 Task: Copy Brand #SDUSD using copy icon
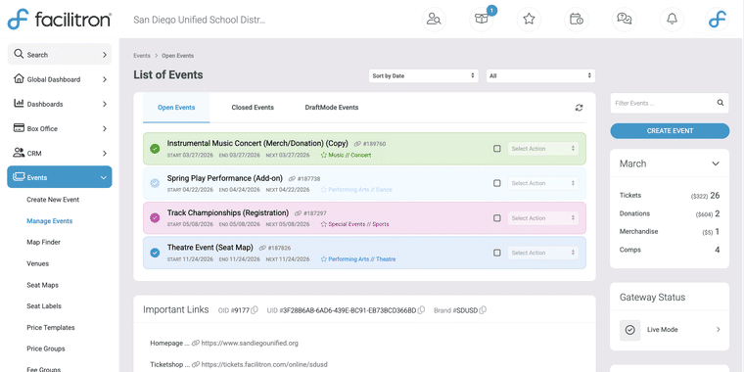pos(483,310)
